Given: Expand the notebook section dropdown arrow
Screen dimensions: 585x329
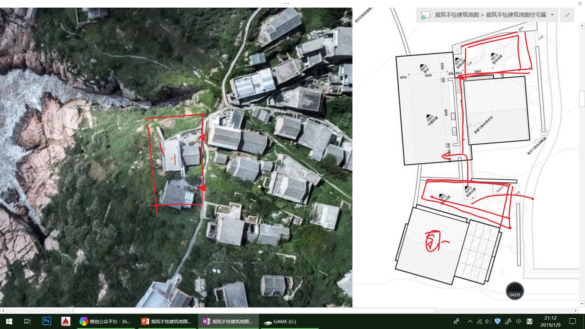Looking at the screenshot, I should tap(552, 15).
